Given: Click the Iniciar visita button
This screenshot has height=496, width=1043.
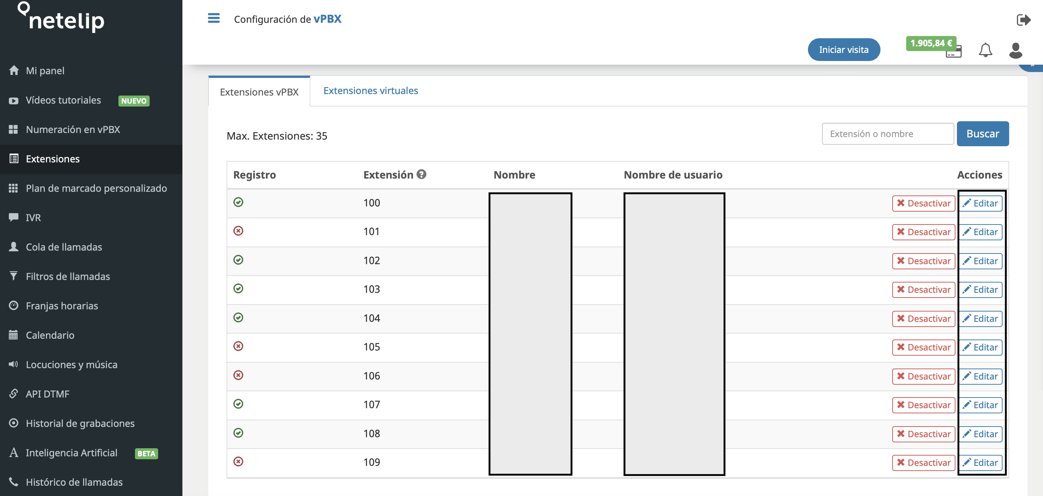Looking at the screenshot, I should [x=844, y=50].
